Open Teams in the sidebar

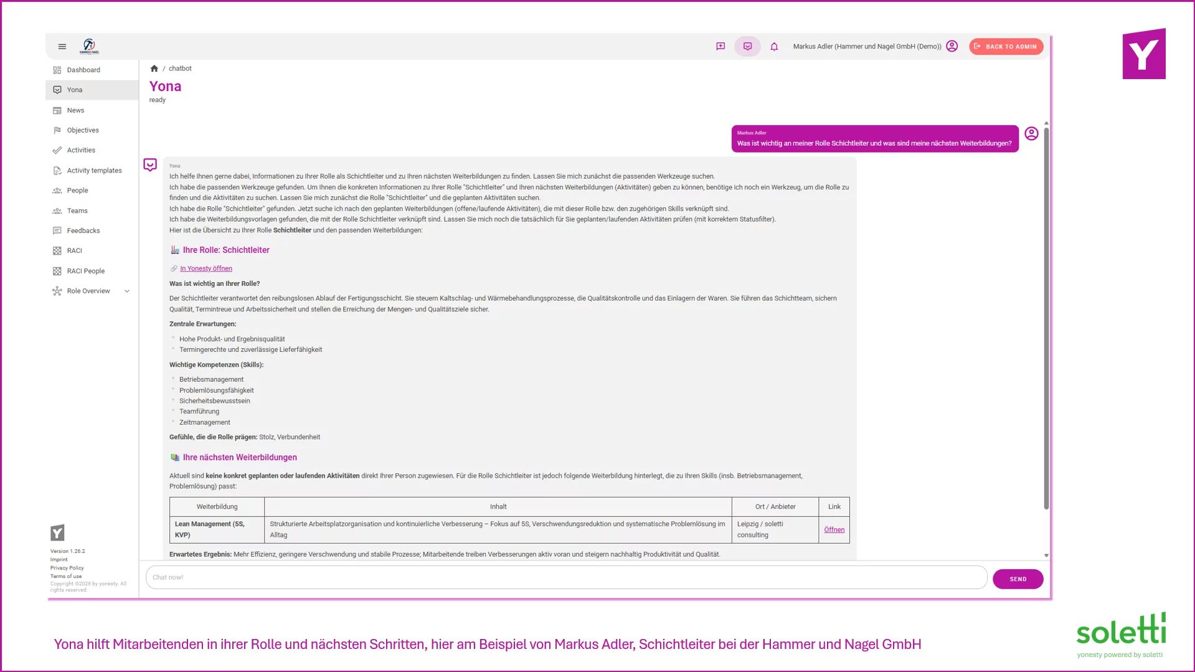92,211
